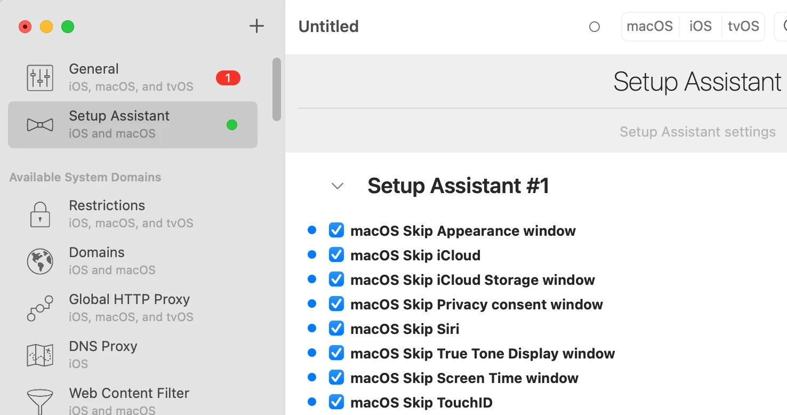Click the red badge showing 1 on General
Screen dimensions: 787x415
tap(228, 78)
